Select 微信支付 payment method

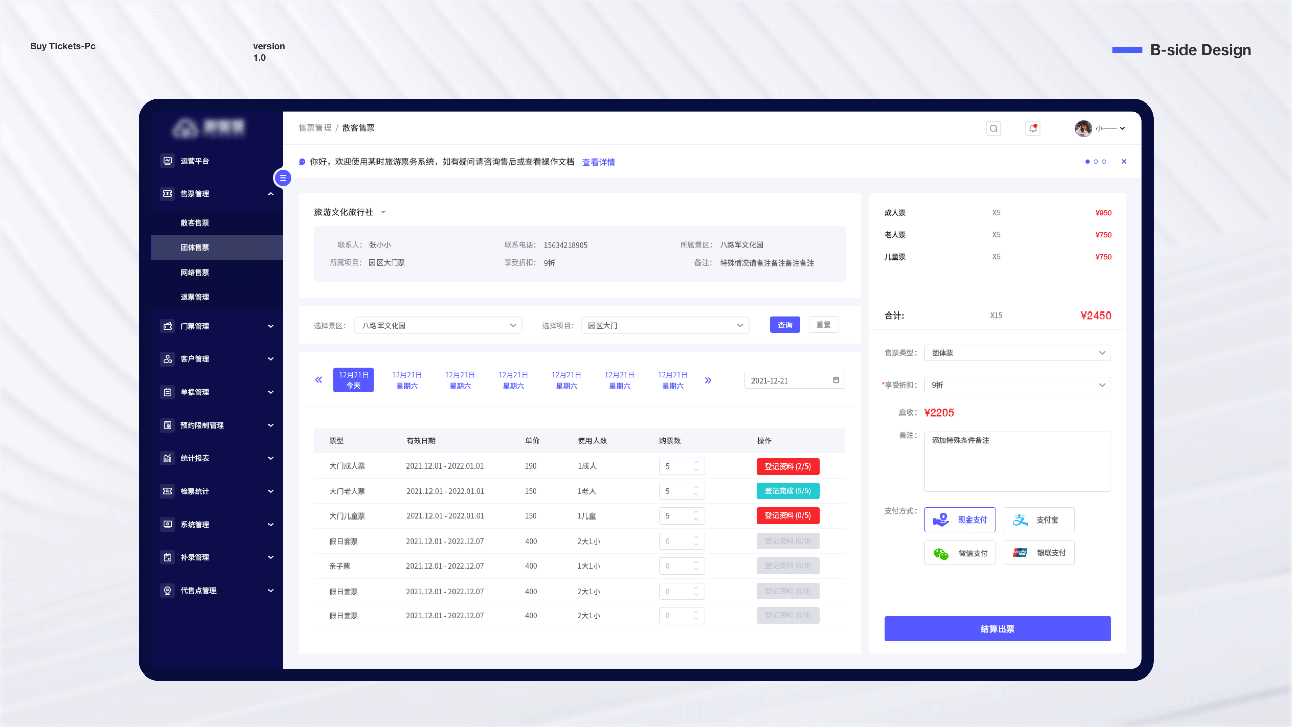click(x=959, y=553)
